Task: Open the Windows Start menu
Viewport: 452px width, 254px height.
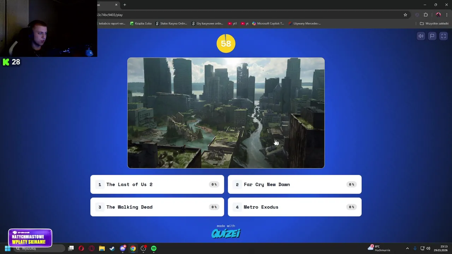Action: pyautogui.click(x=7, y=248)
